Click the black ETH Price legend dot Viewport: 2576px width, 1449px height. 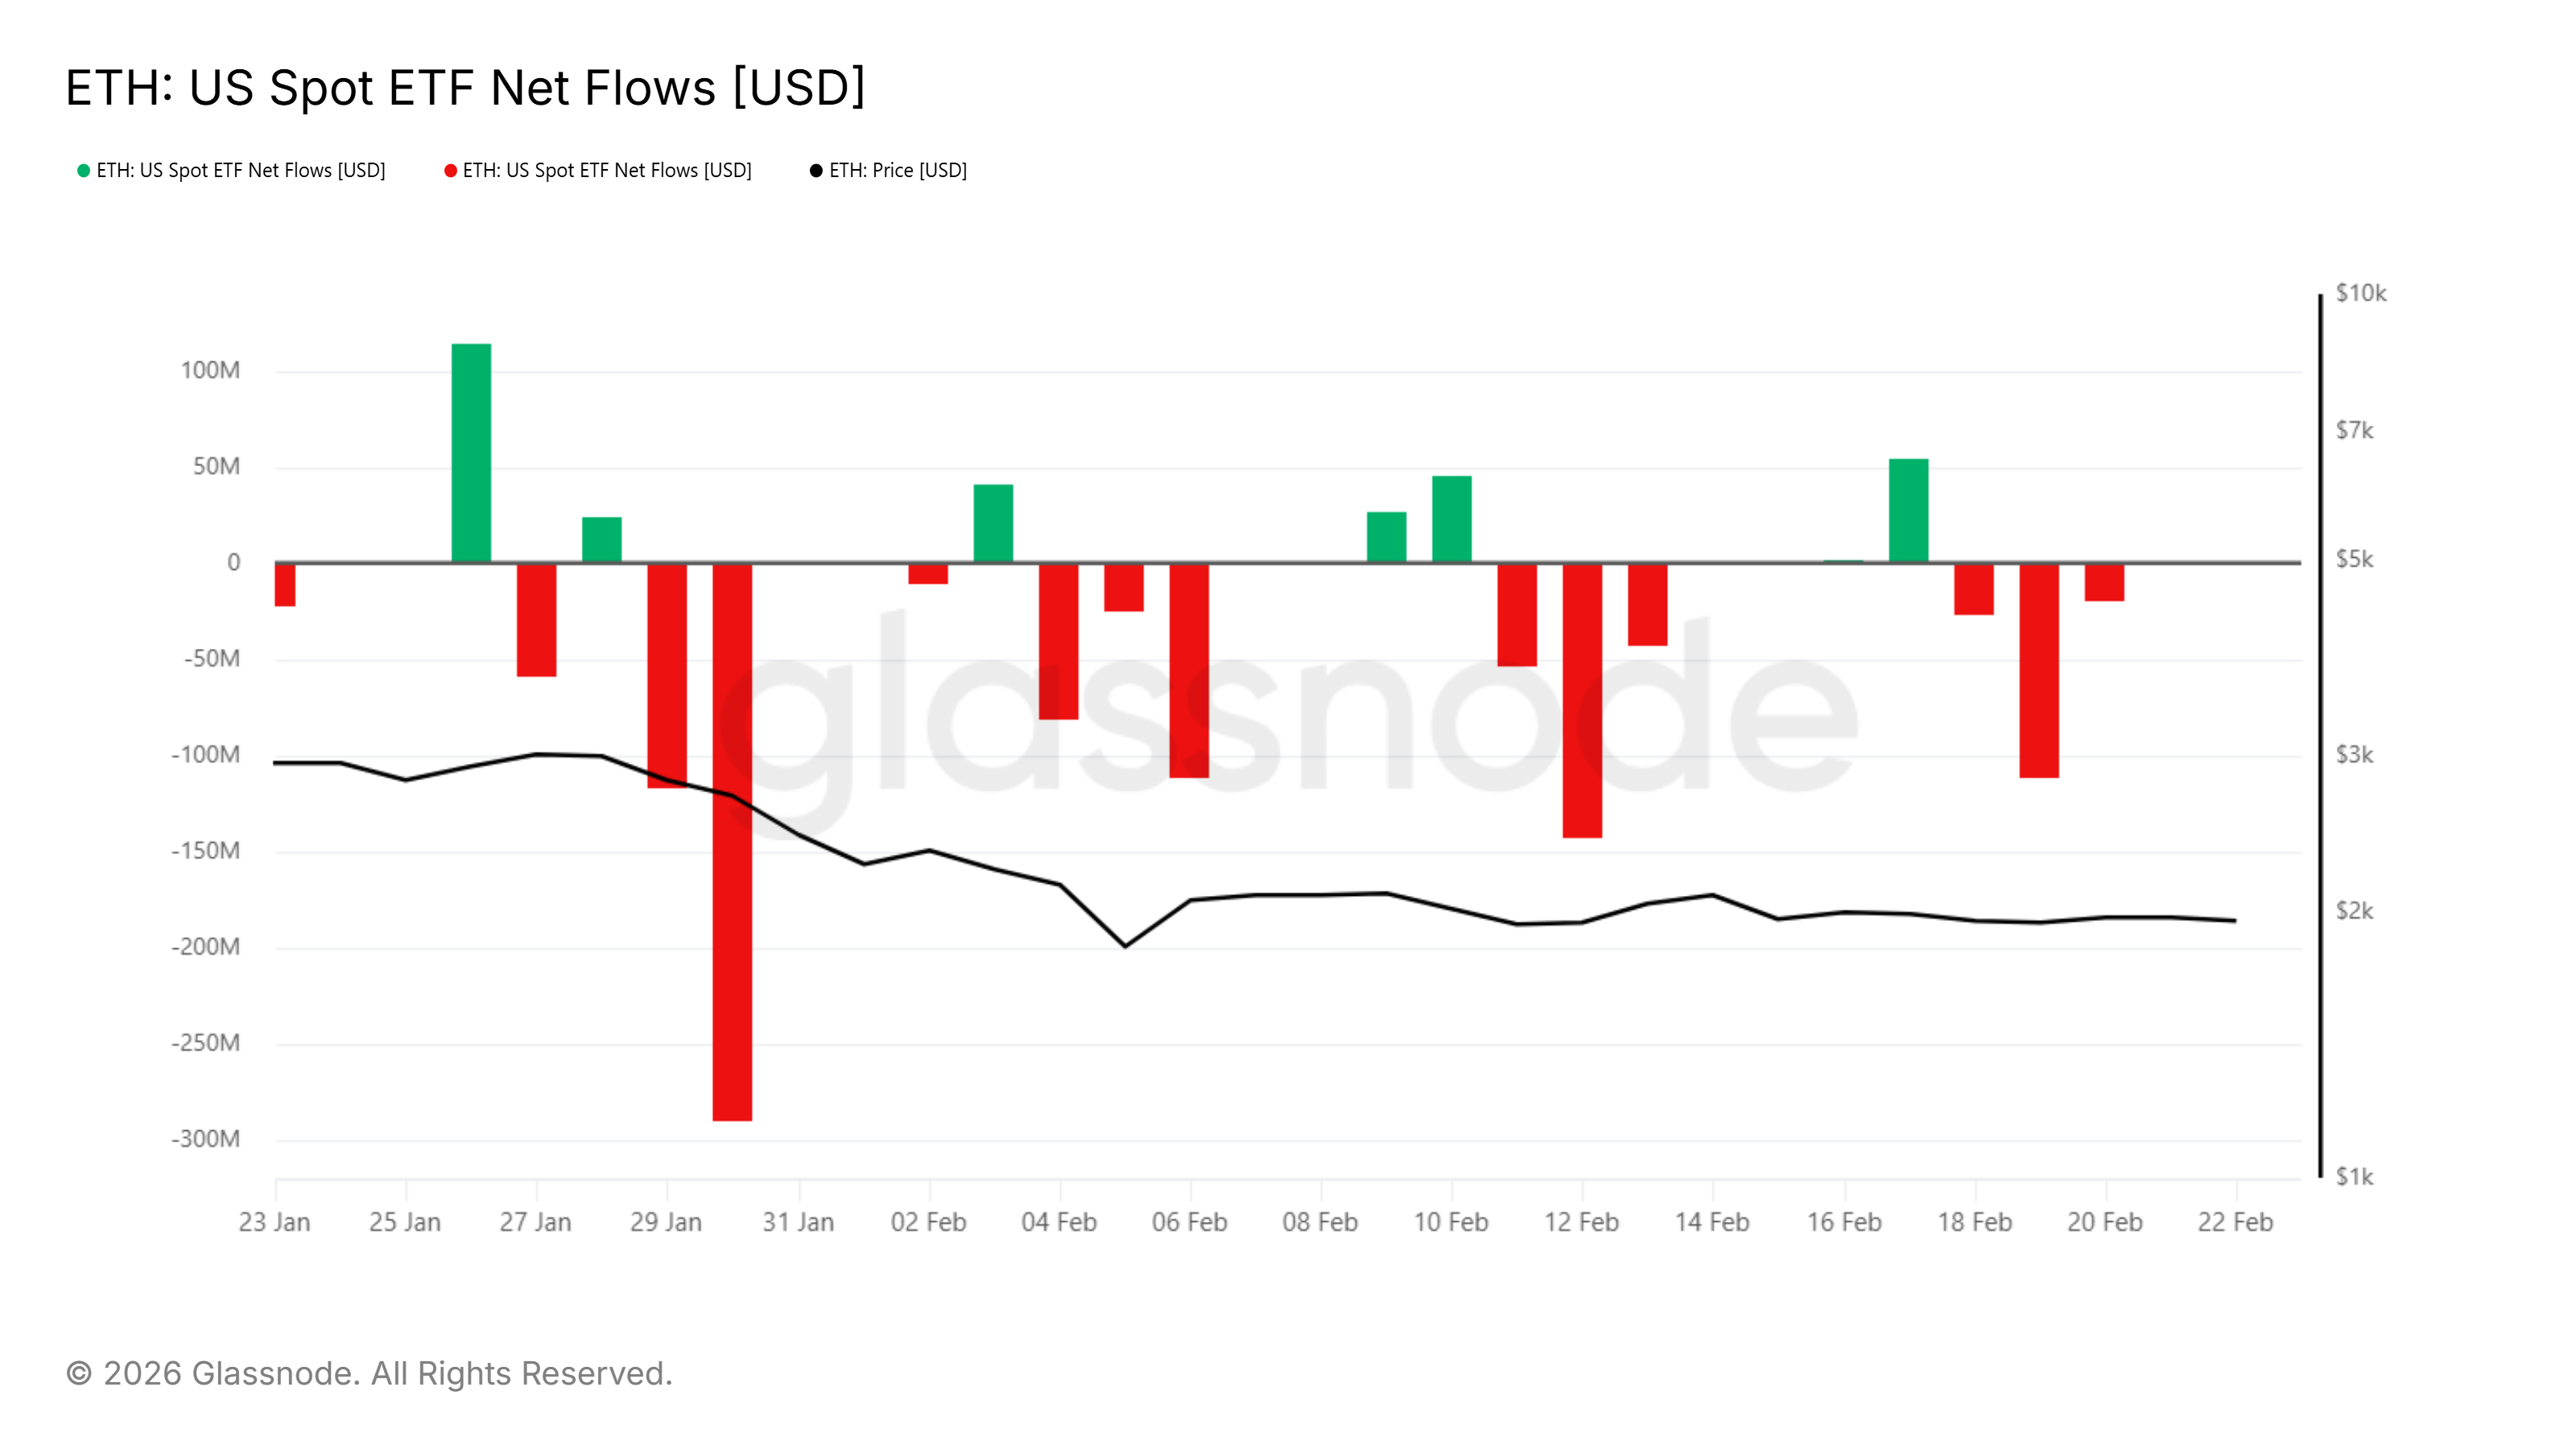point(816,171)
